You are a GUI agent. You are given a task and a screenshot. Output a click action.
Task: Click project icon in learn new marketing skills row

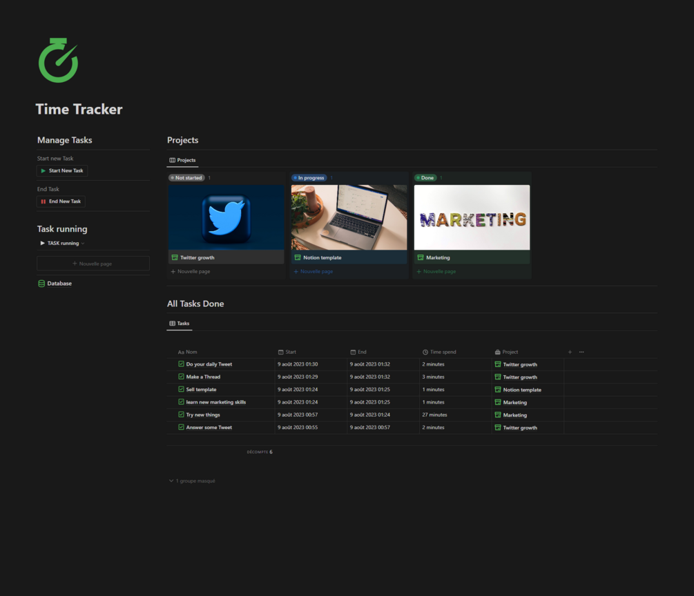[497, 402]
